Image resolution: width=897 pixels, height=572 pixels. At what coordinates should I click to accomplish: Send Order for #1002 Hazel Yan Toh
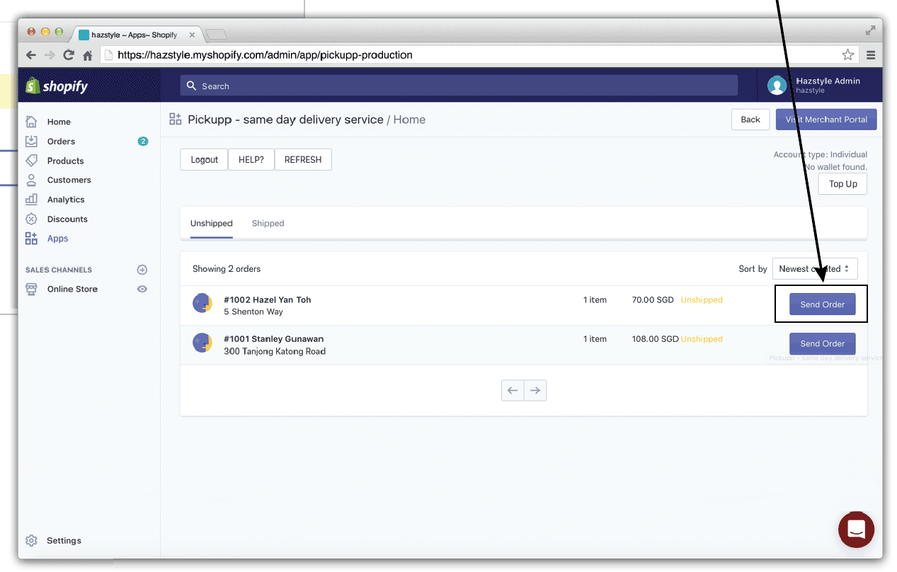[822, 304]
